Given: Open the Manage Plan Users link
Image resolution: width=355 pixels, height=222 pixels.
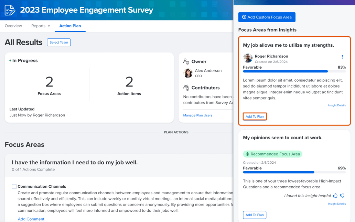Looking at the screenshot, I should (198, 115).
